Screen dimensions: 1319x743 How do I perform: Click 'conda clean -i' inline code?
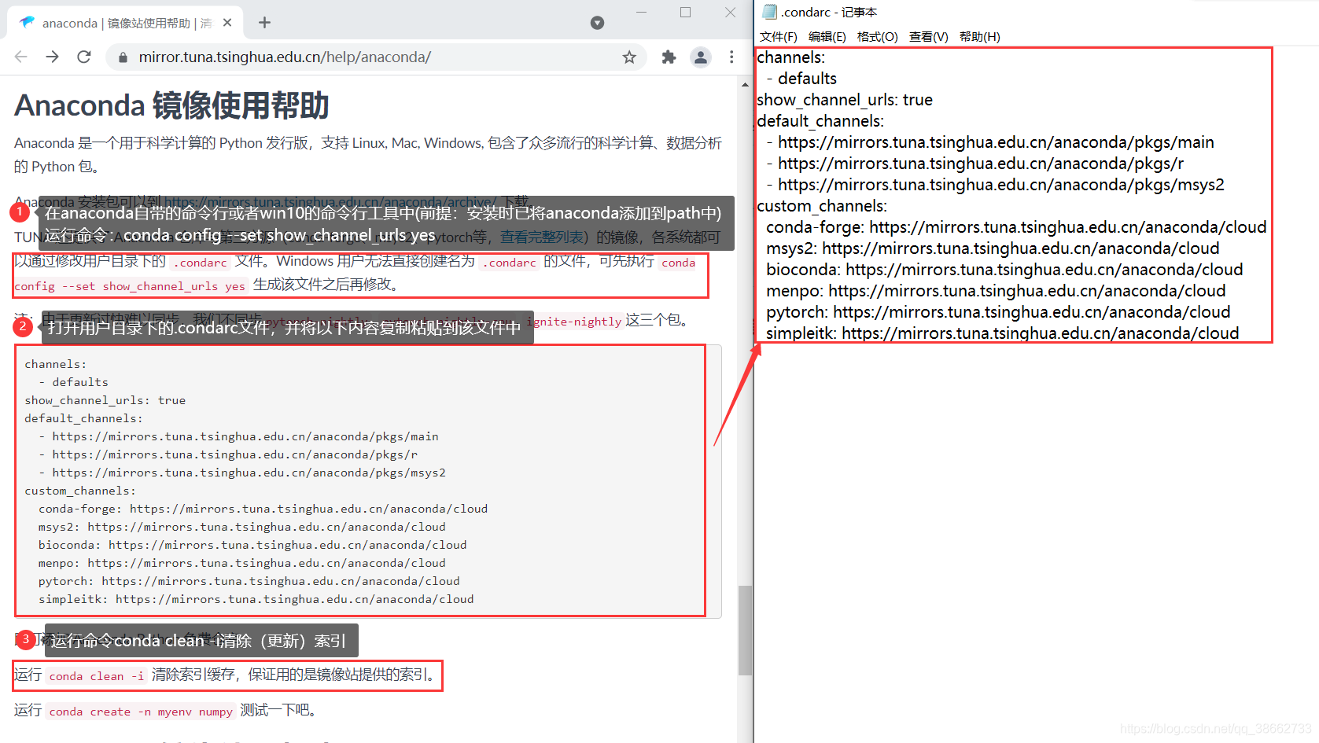tap(97, 675)
